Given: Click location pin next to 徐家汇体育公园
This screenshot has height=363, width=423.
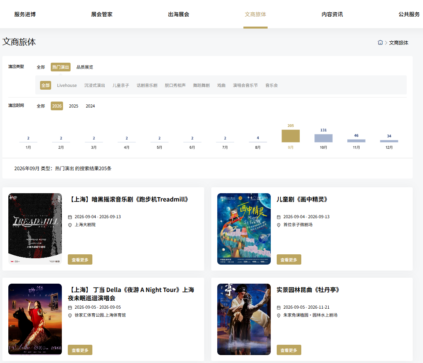Looking at the screenshot, I should [70, 315].
